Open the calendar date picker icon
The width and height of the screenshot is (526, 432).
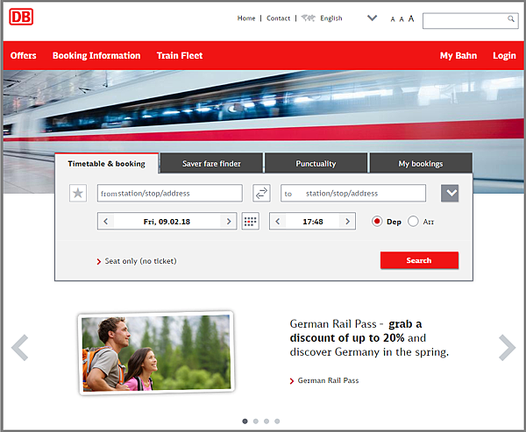[x=250, y=222]
